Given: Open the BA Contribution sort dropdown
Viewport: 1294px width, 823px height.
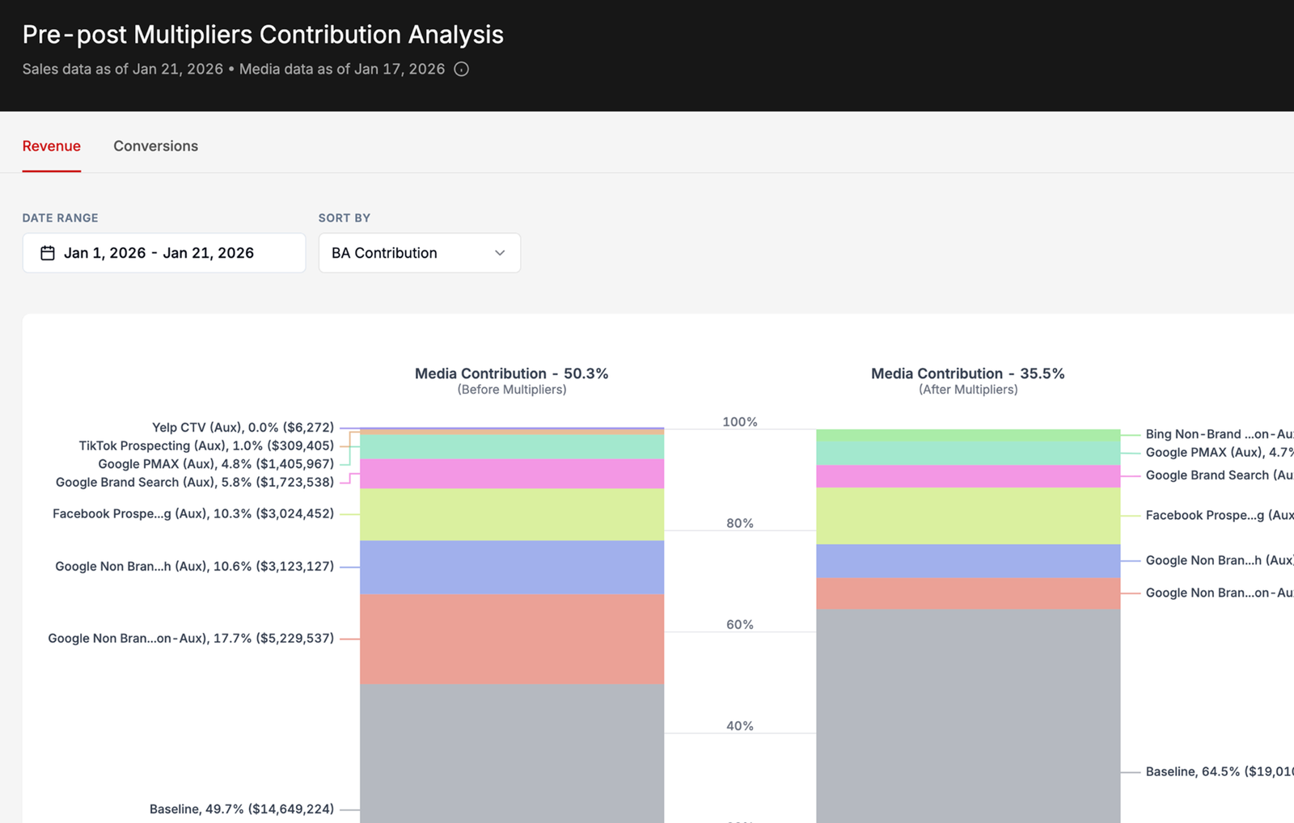Looking at the screenshot, I should pyautogui.click(x=420, y=253).
